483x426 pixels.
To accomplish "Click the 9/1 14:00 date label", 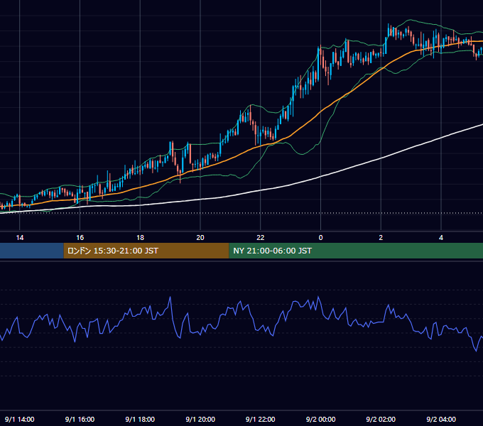I will [x=20, y=419].
